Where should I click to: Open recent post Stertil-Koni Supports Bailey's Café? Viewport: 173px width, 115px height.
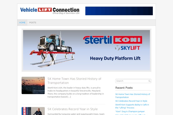[132, 106]
